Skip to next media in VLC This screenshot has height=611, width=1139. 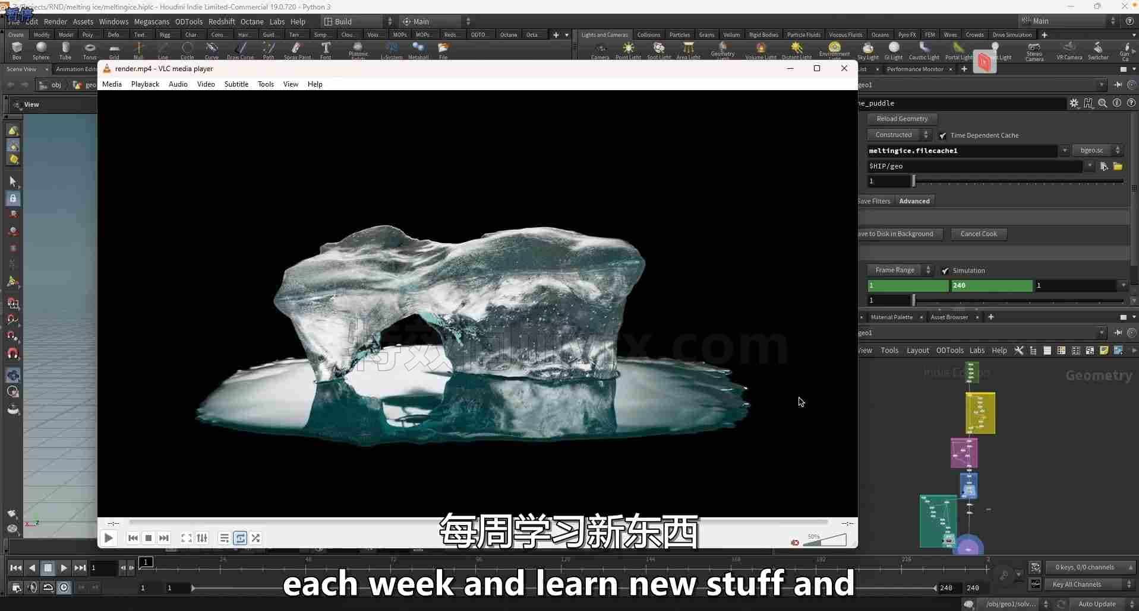164,538
